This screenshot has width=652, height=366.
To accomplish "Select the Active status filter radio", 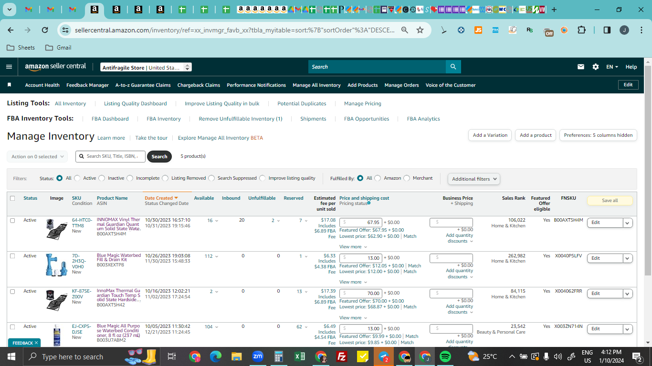I will coord(77,178).
